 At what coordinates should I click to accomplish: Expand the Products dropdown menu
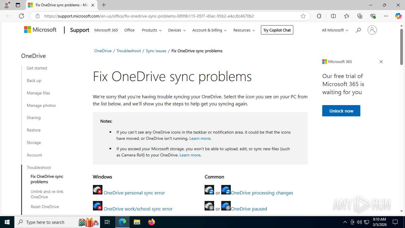[x=152, y=30]
